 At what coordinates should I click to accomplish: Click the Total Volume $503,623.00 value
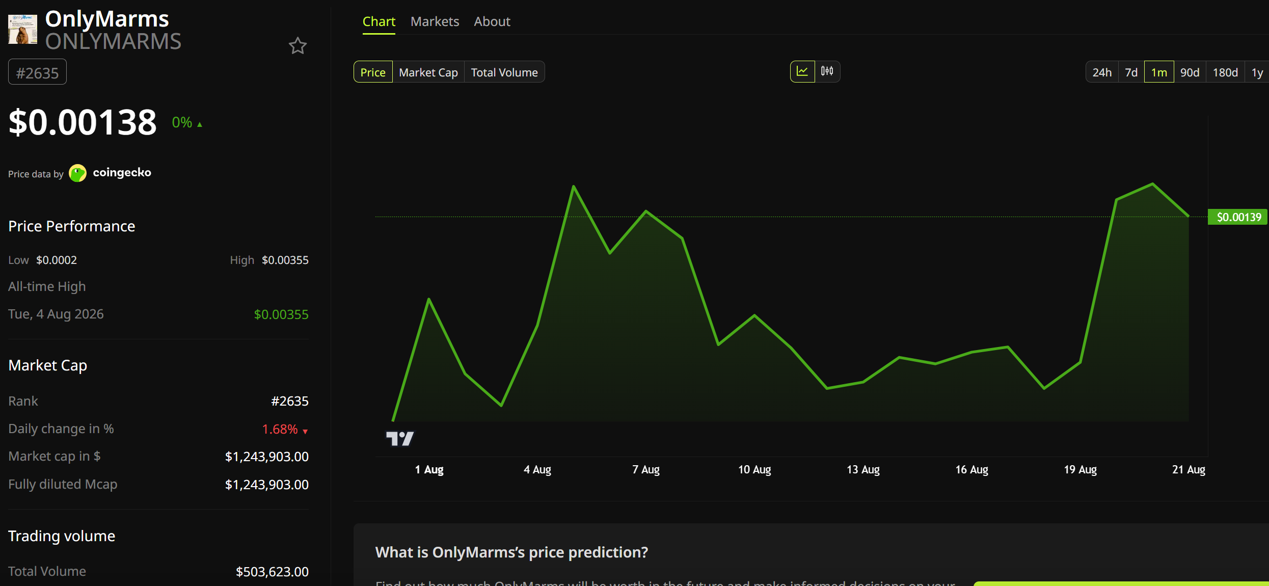272,572
